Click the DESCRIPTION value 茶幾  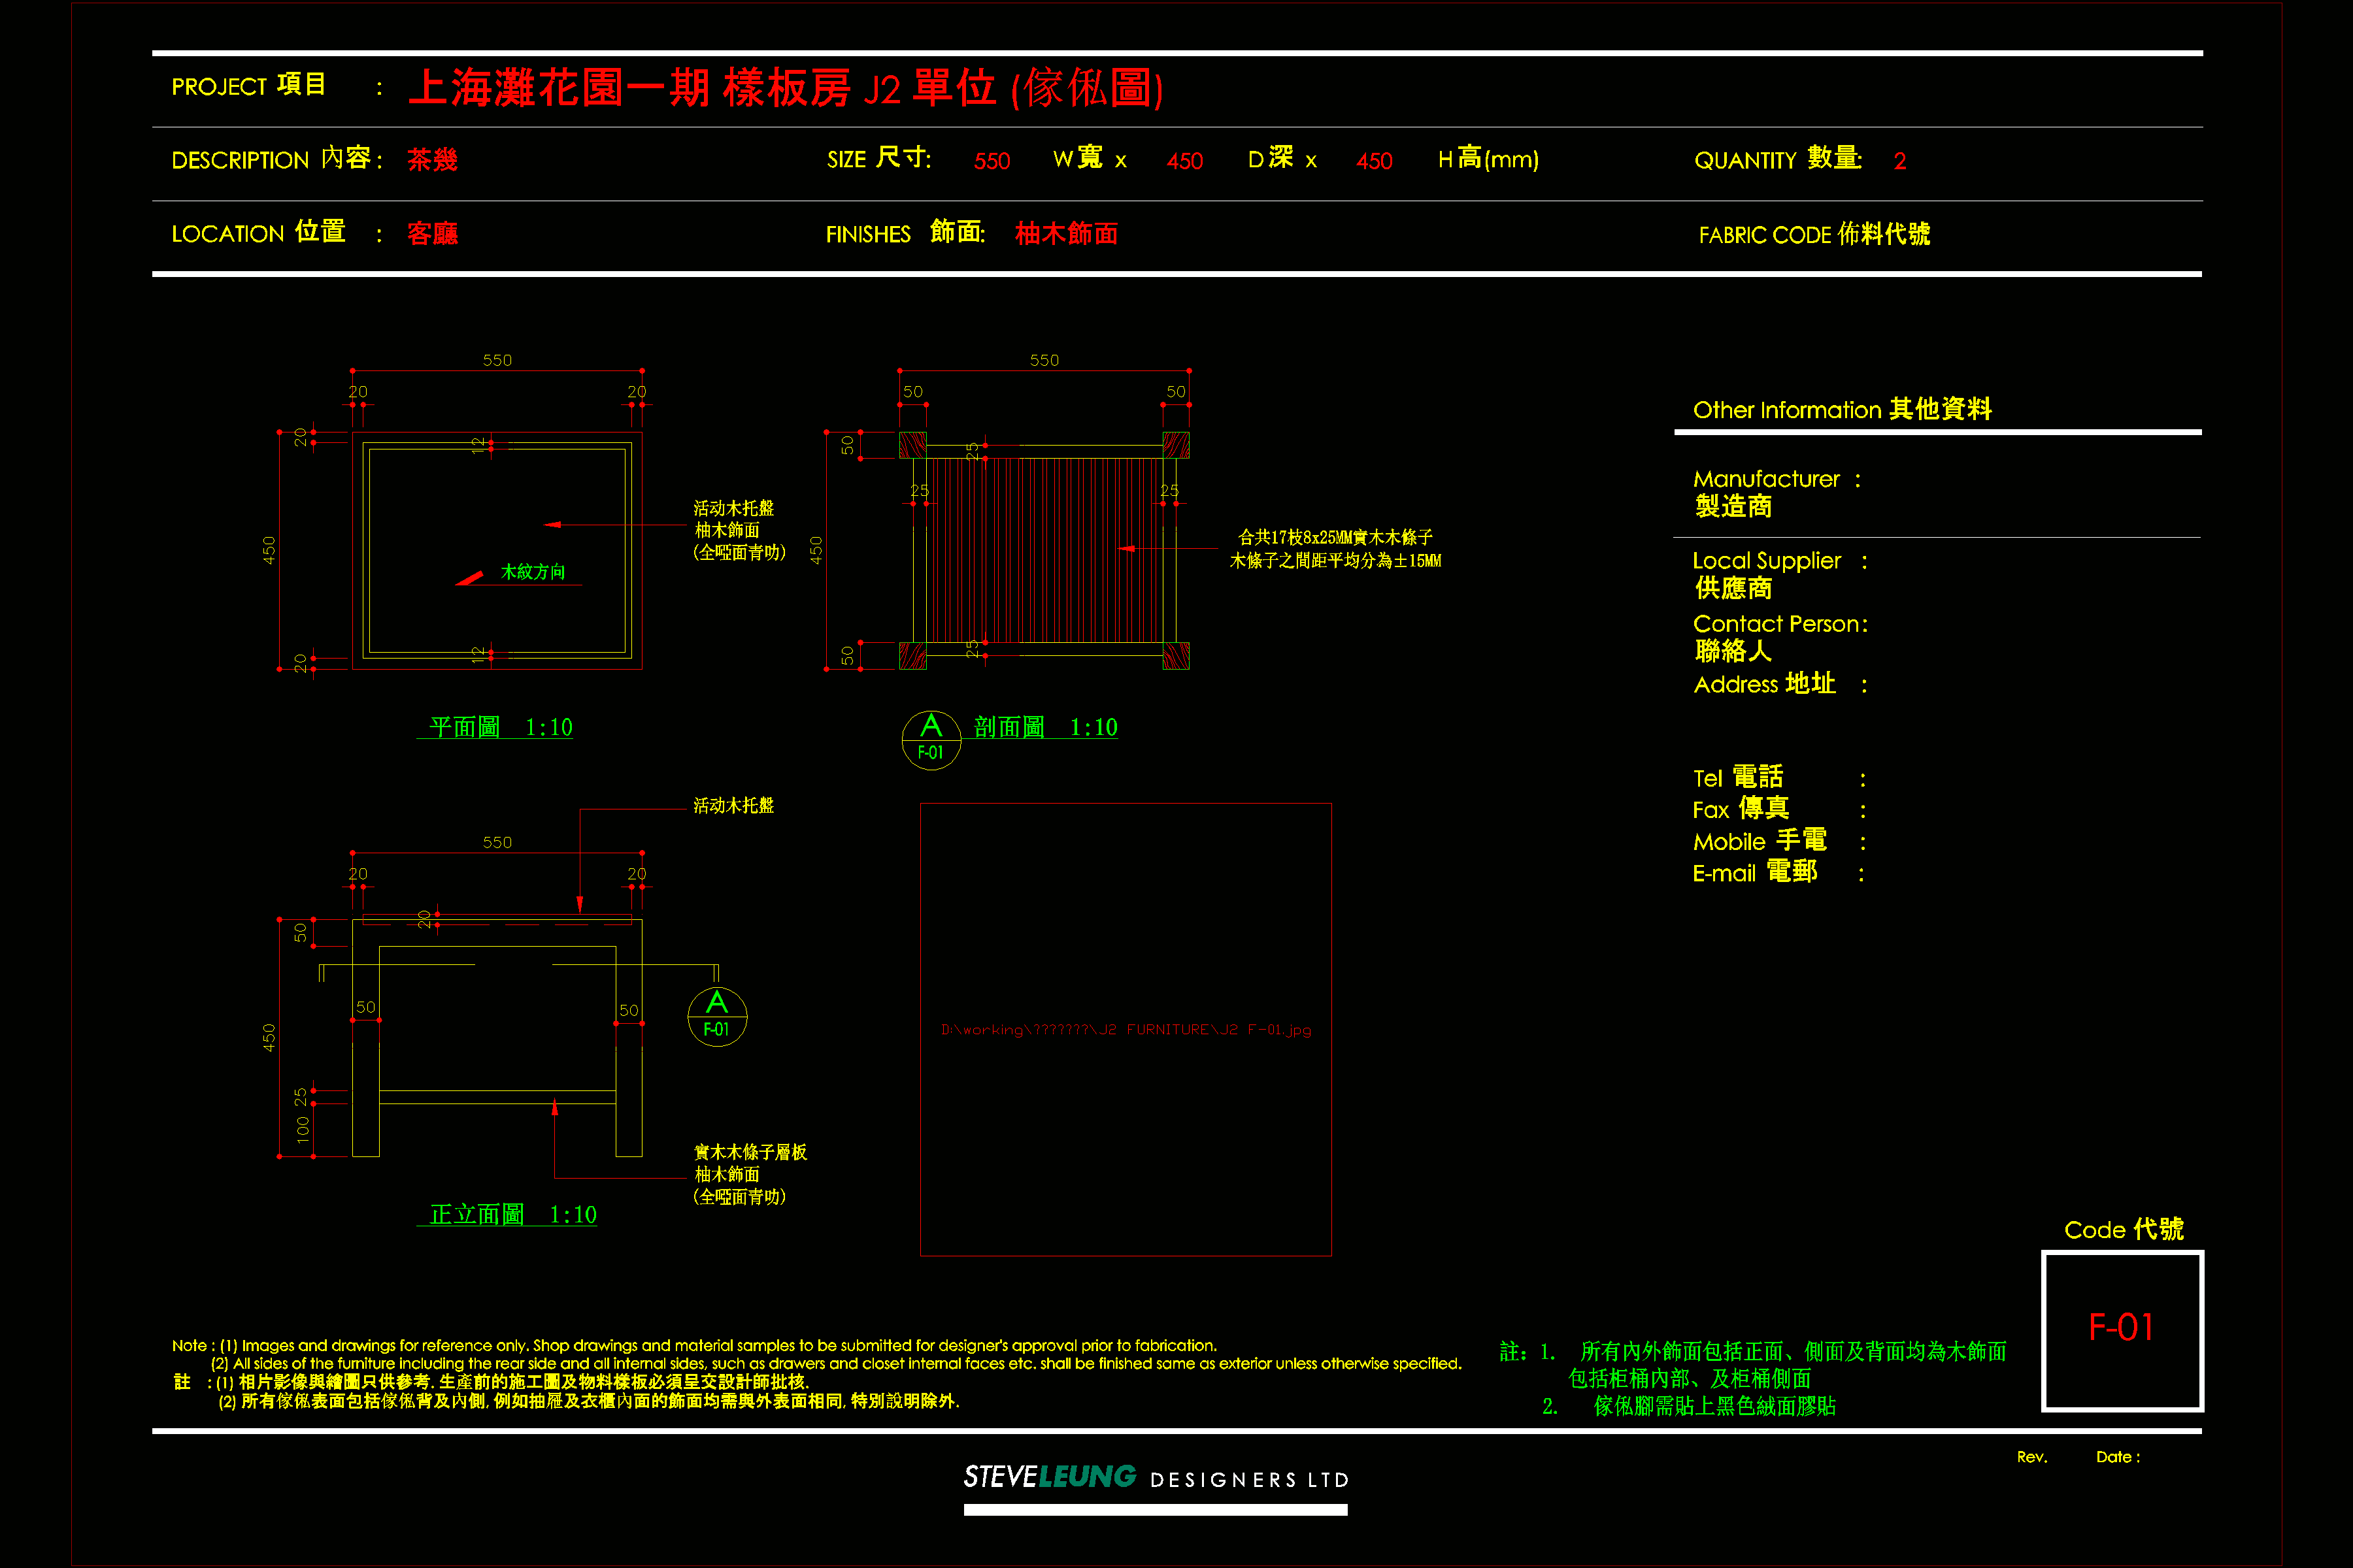coord(432,160)
